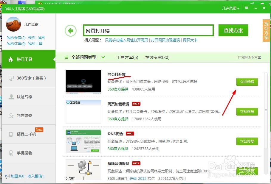Click the list icon beside 全部问题类型
The image size is (271, 184).
click(x=66, y=57)
